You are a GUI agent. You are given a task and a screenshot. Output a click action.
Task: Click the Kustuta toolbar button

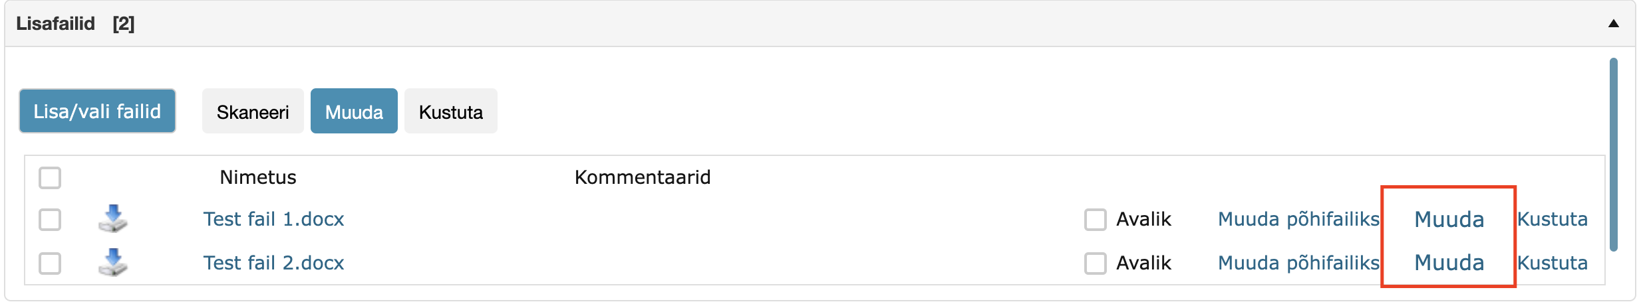point(451,111)
